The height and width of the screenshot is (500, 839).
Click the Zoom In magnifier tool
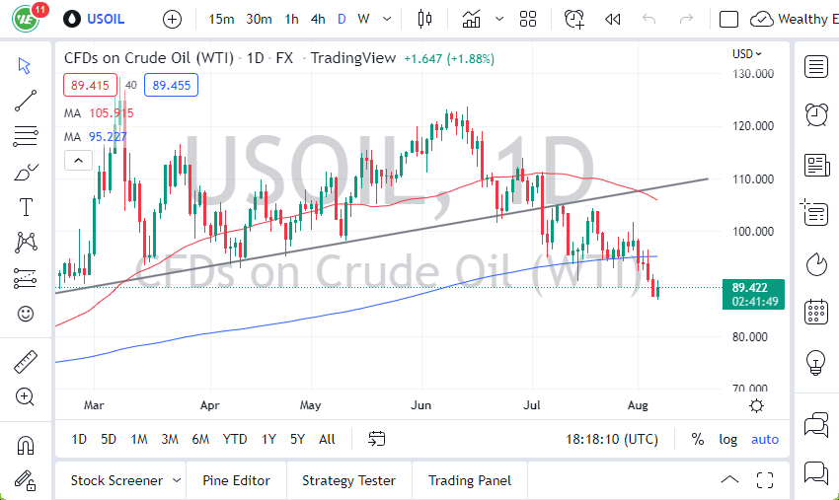26,396
